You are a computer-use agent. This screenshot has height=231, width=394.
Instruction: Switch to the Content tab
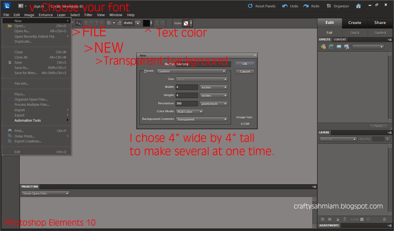[x=340, y=40]
